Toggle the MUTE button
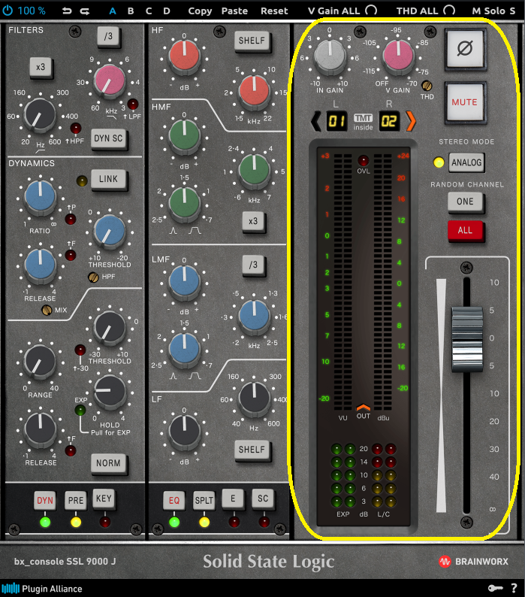Image resolution: width=525 pixels, height=597 pixels. (x=465, y=102)
